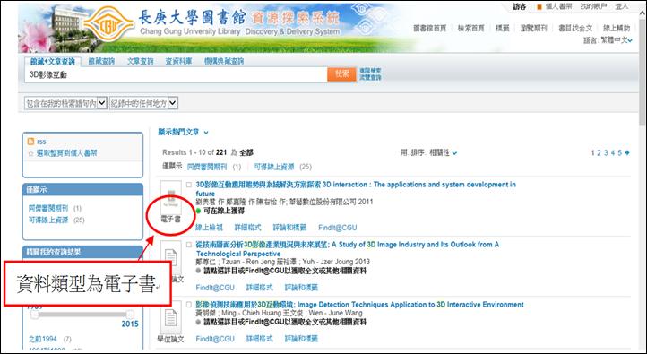Click the 學位論文 document icon of third result
This screenshot has width=647, height=354.
click(x=171, y=317)
